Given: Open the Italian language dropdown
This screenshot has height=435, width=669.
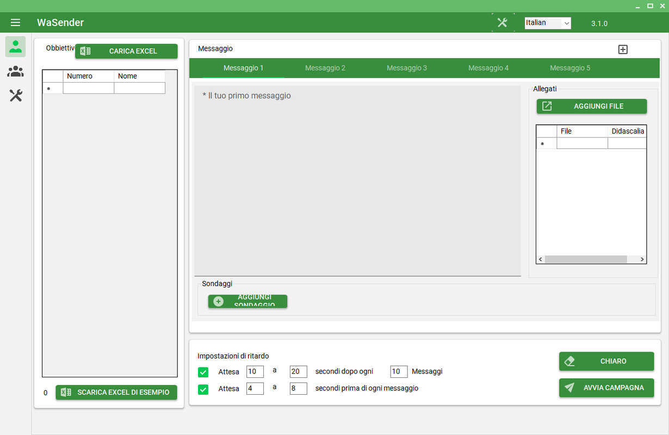Looking at the screenshot, I should coord(548,23).
